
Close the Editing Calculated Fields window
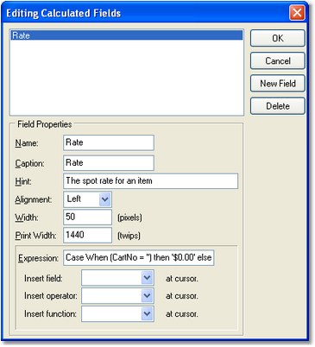(x=297, y=13)
